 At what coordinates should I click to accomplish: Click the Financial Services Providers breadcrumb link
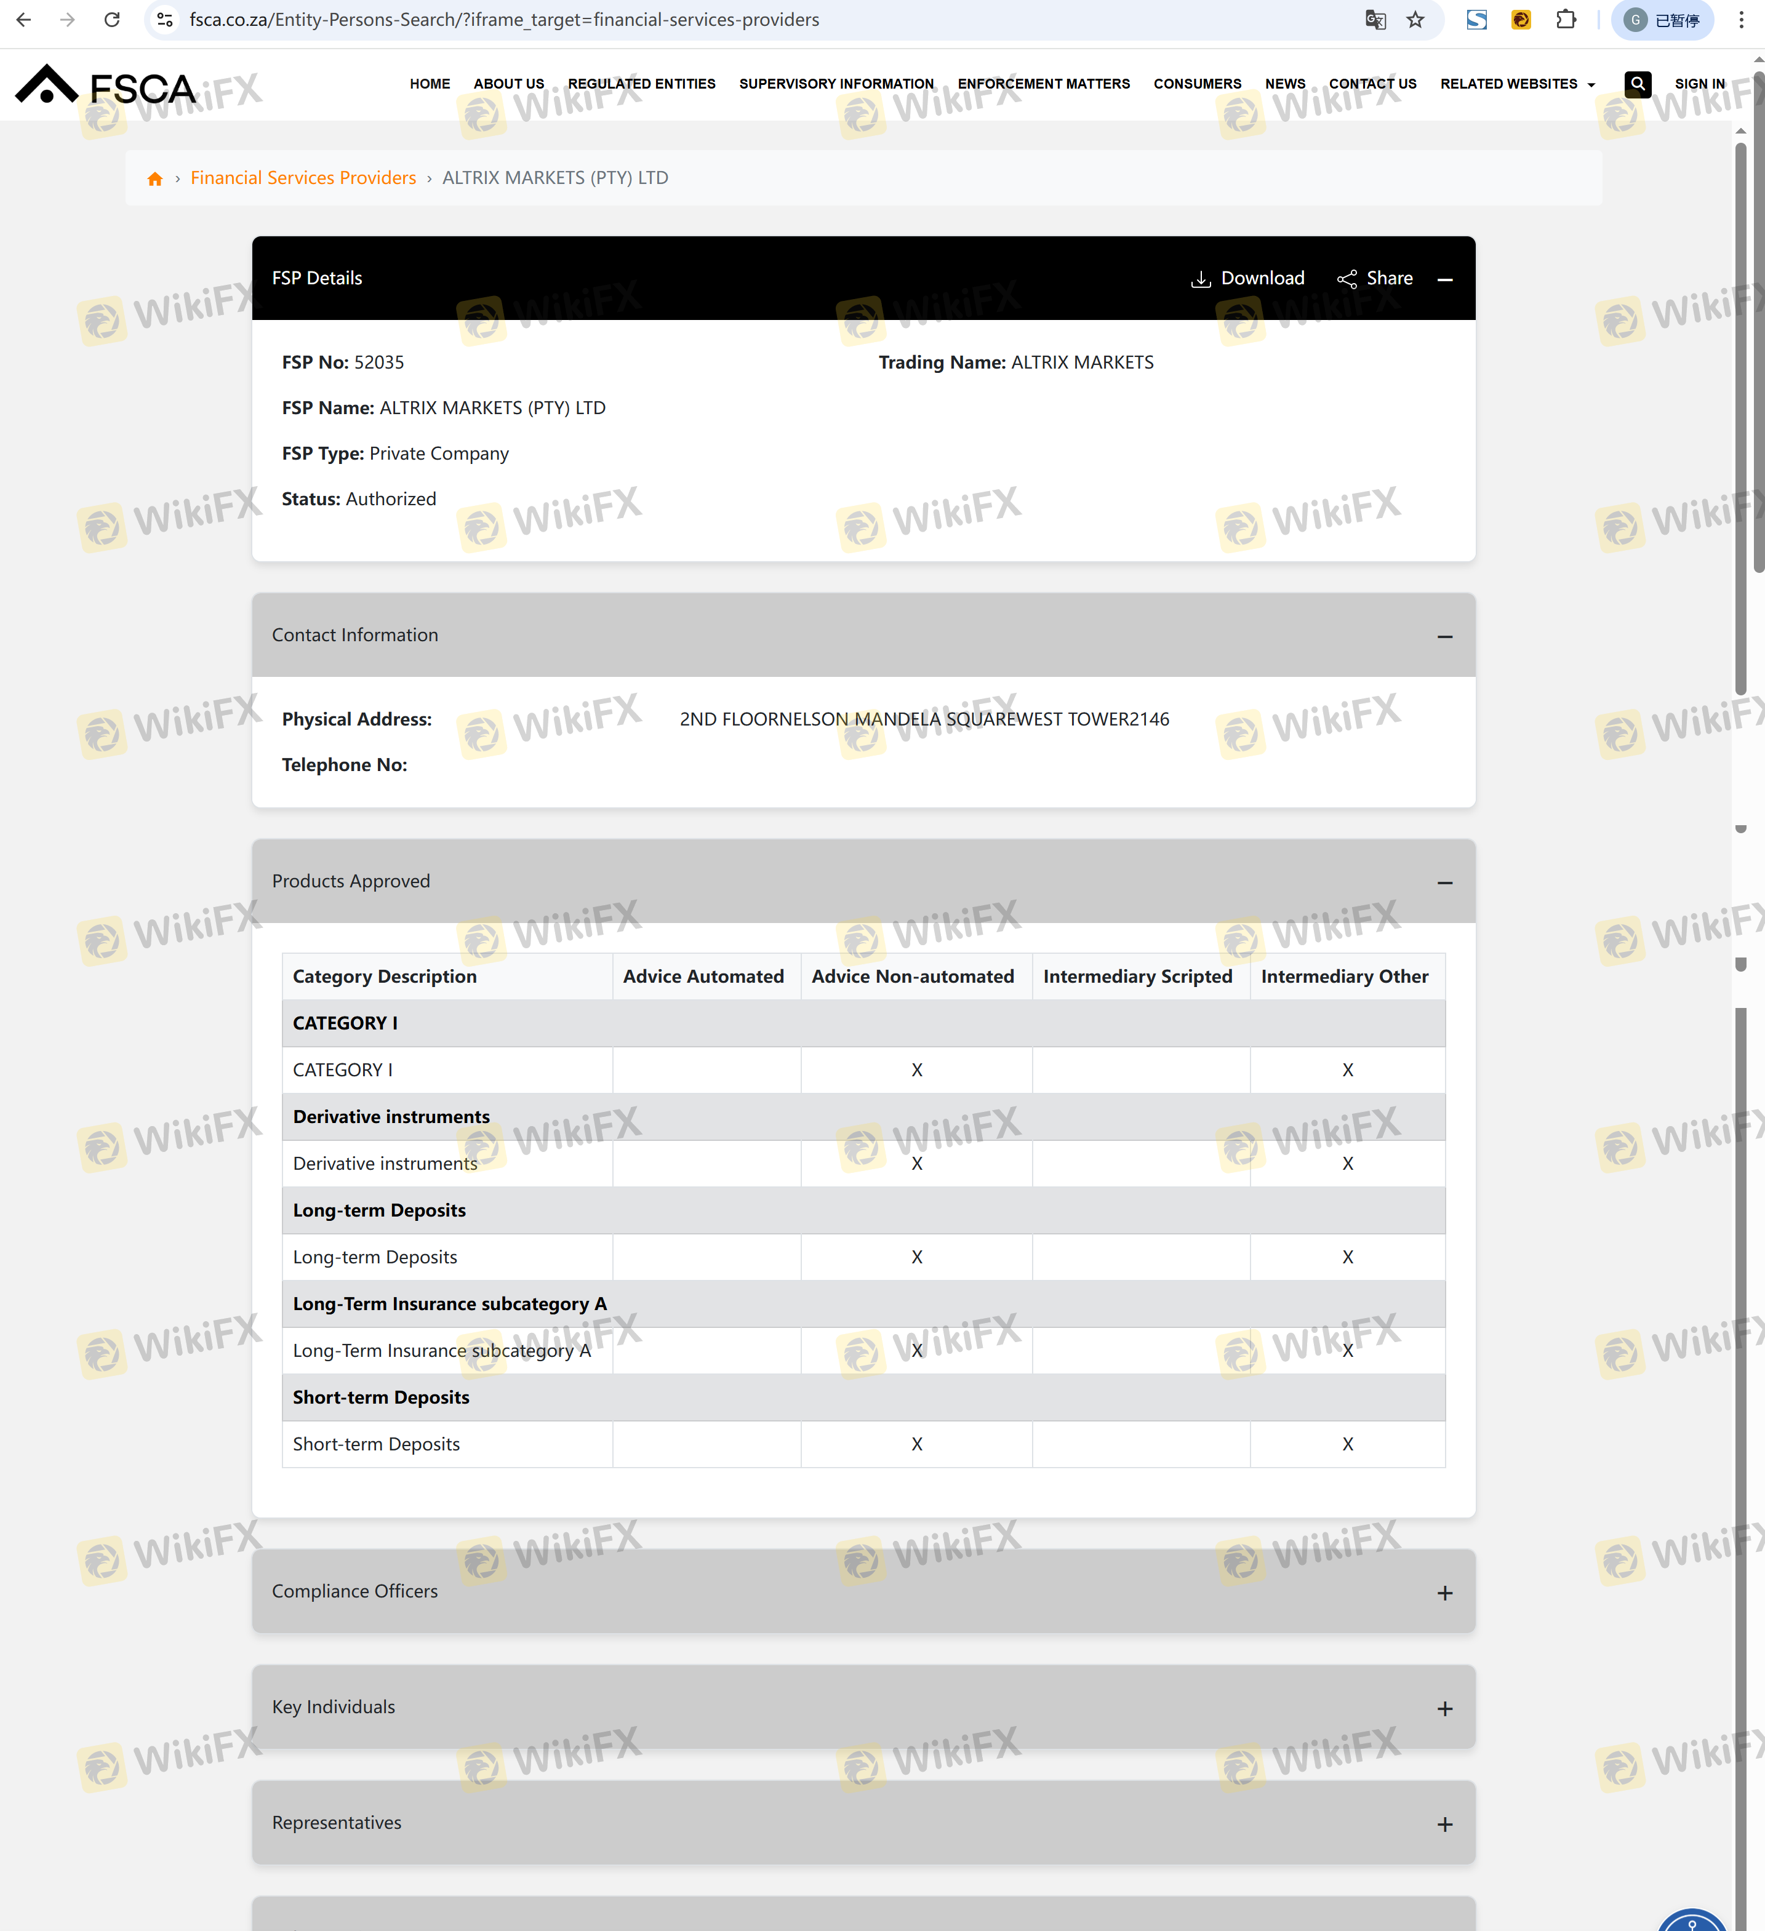[x=303, y=178]
